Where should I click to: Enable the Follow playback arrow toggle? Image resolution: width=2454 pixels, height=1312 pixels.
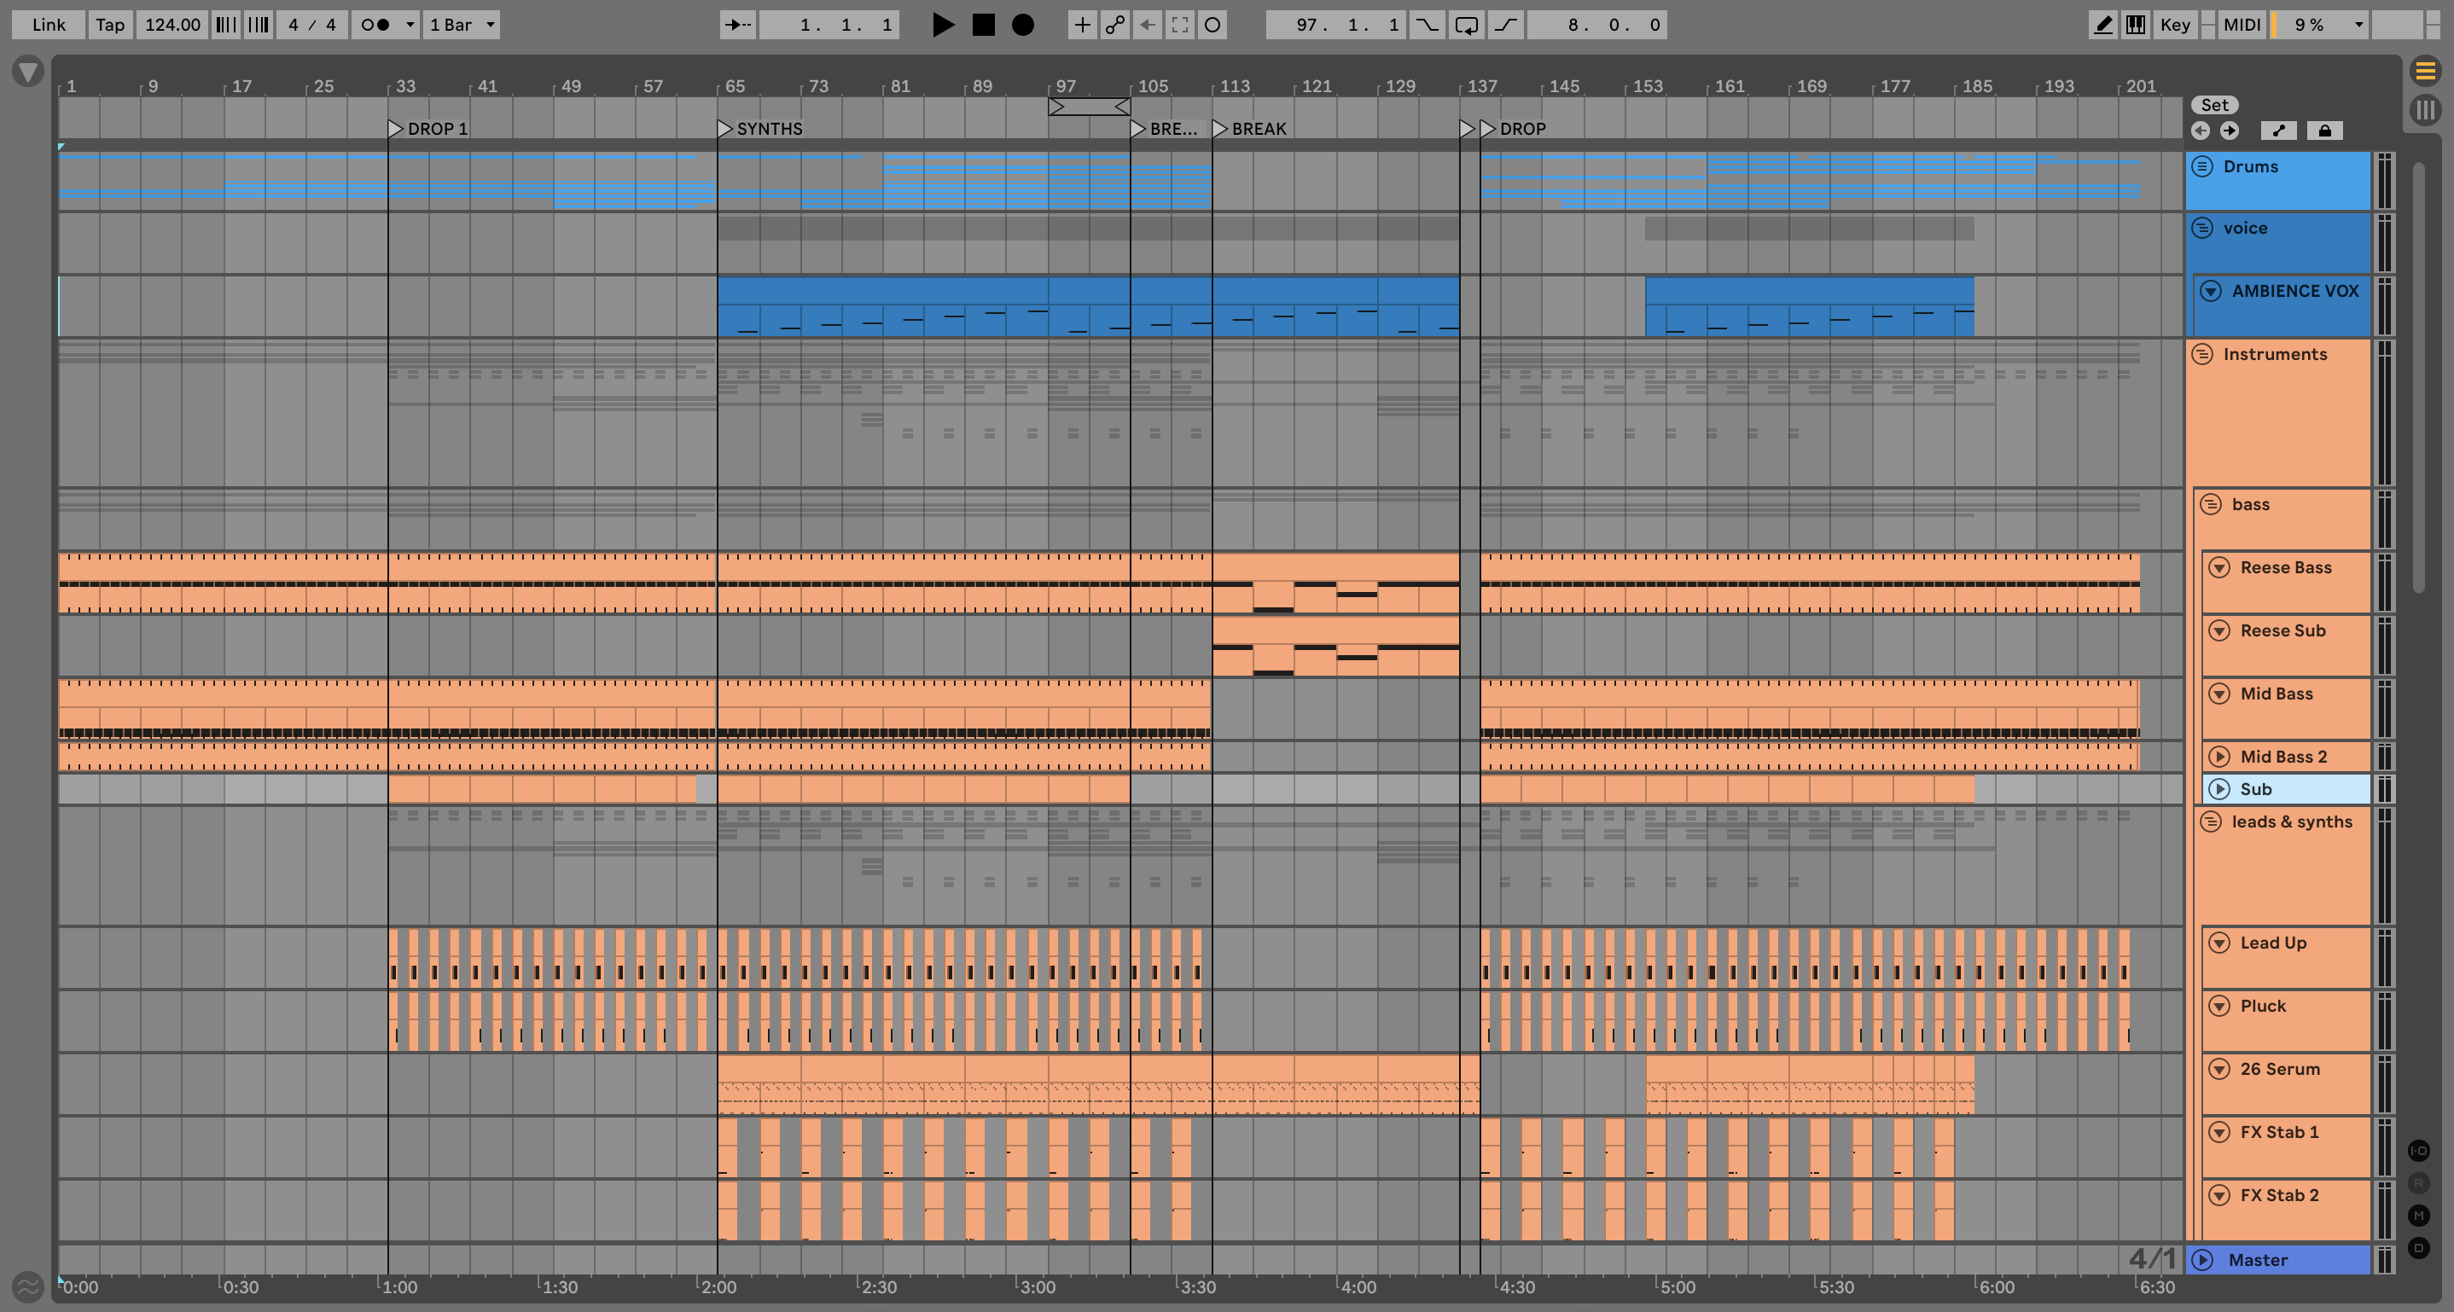pyautogui.click(x=737, y=25)
